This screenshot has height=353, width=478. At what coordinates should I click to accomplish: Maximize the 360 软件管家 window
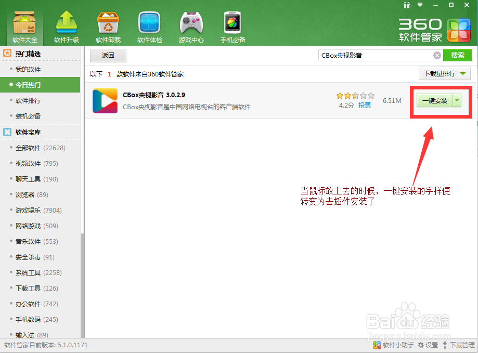pos(451,5)
